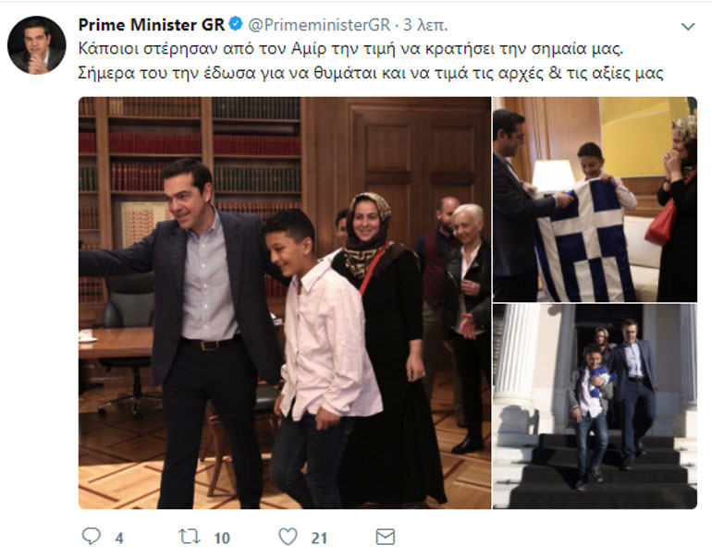Open the large photo of the office meeting
The image size is (712, 557).
click(x=284, y=302)
